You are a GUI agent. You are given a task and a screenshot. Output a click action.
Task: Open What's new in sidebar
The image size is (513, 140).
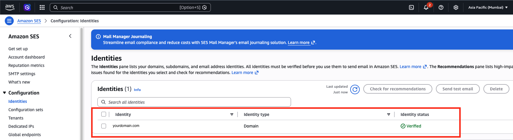(19, 82)
